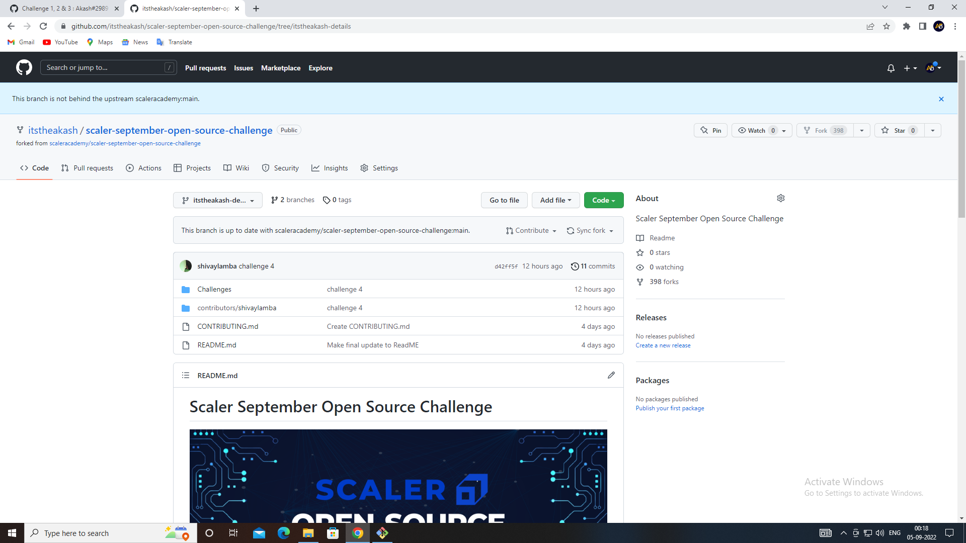
Task: Expand the branch selector
Action: 217,200
